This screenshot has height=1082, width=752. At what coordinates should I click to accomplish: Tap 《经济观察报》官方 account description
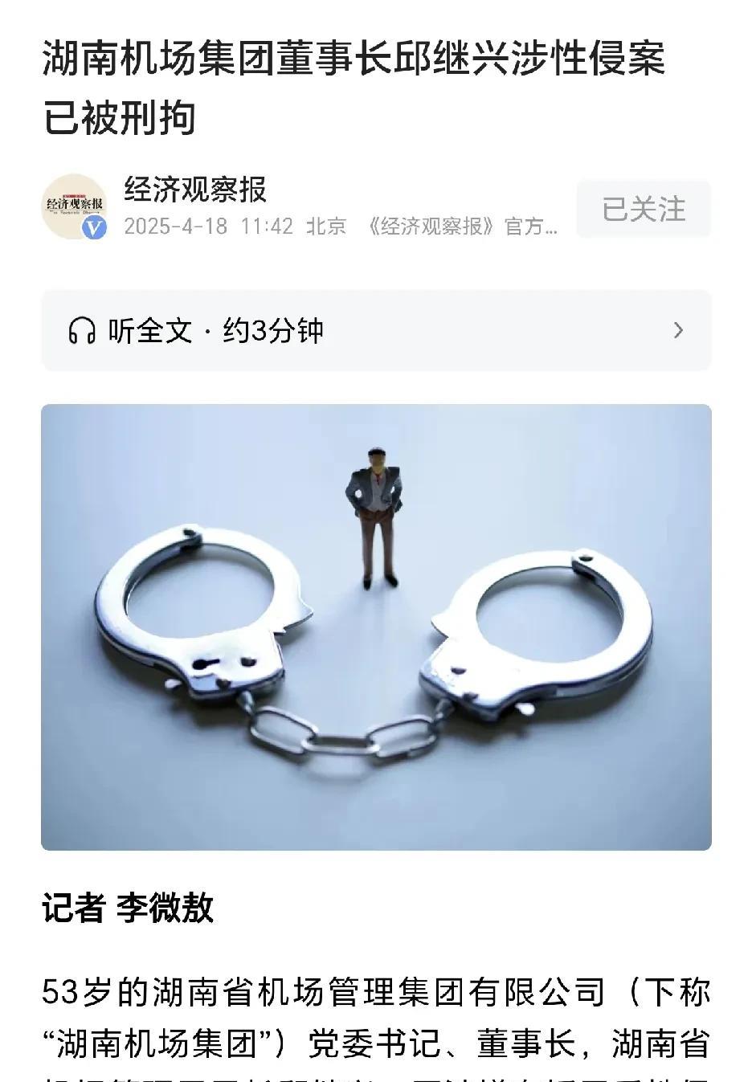tap(461, 227)
